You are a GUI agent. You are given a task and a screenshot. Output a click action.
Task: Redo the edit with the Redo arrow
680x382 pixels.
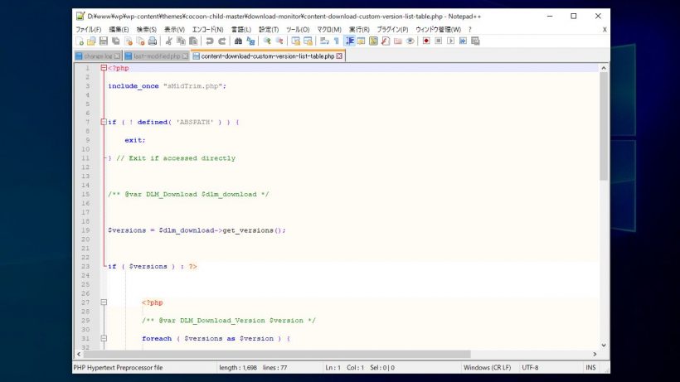click(221, 41)
